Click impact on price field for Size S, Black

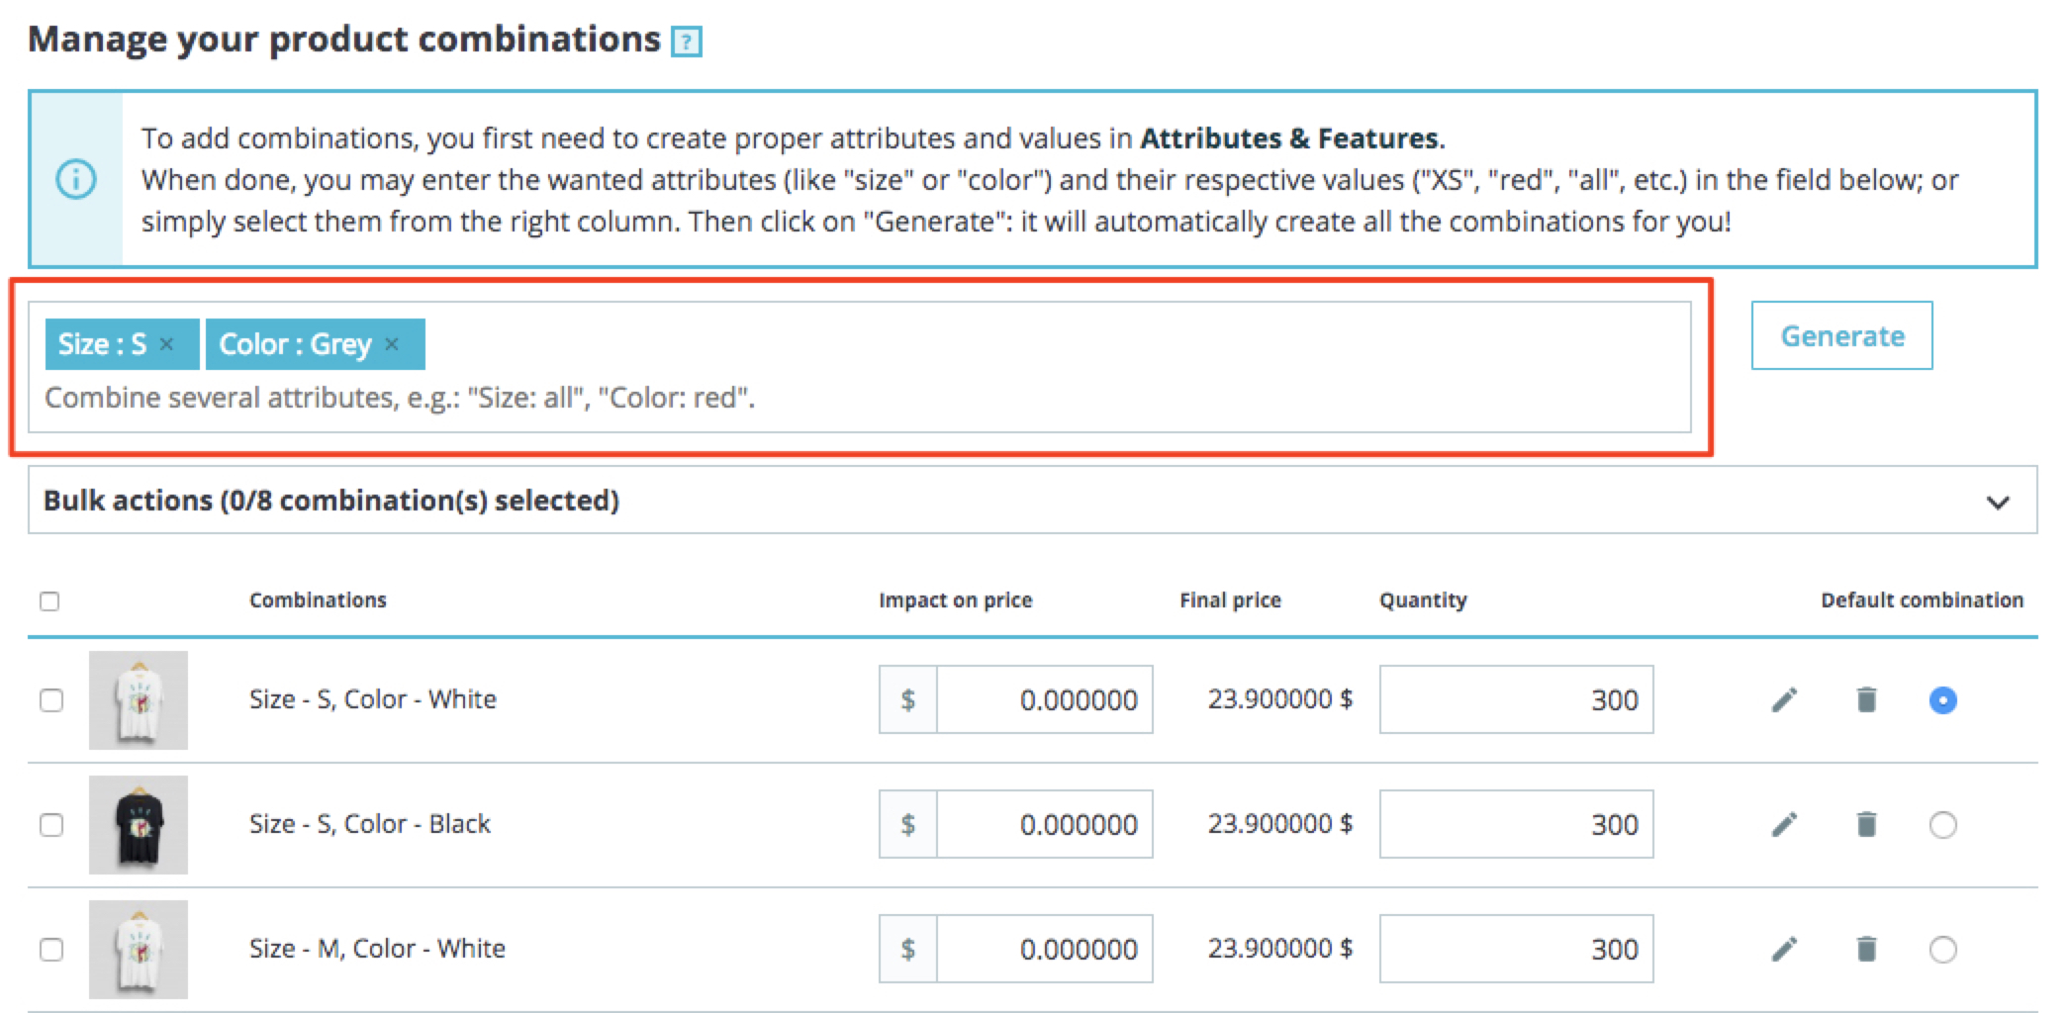[x=1043, y=825]
